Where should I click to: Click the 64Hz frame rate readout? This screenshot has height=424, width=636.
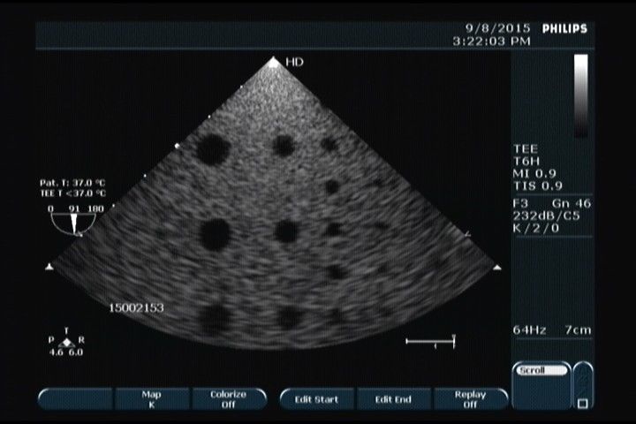click(x=530, y=329)
